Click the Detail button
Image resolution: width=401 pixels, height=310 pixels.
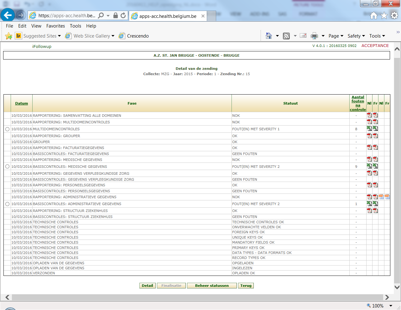(x=148, y=286)
